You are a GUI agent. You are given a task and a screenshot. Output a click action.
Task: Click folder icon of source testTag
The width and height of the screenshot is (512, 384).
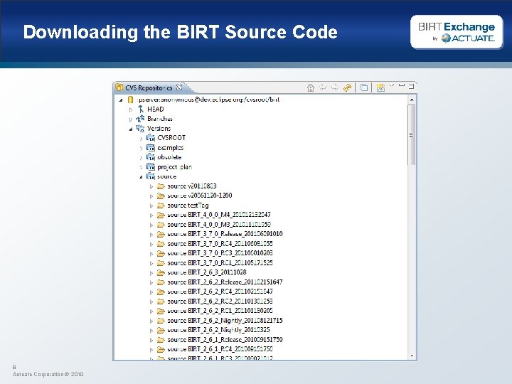161,206
